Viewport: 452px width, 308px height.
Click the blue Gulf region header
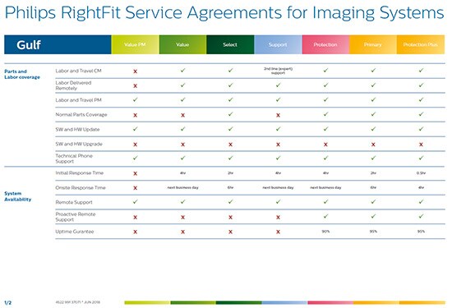[x=58, y=44]
